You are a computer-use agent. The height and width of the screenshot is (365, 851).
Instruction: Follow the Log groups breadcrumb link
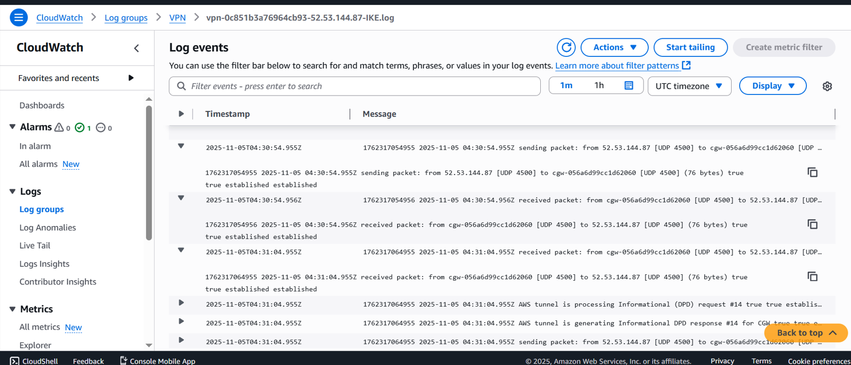coord(126,18)
